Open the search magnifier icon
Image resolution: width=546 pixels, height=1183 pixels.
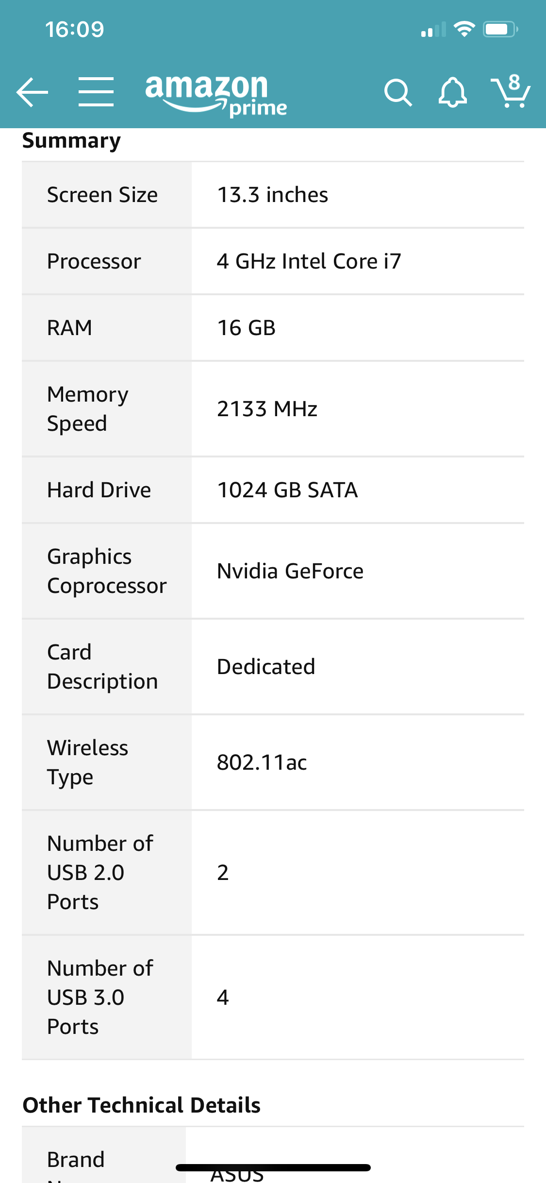click(398, 92)
